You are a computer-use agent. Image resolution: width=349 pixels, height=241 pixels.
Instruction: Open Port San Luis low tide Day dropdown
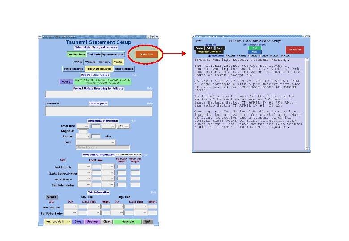(x=71, y=207)
